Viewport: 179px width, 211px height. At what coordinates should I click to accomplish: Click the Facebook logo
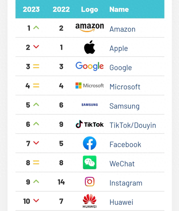coord(89,143)
